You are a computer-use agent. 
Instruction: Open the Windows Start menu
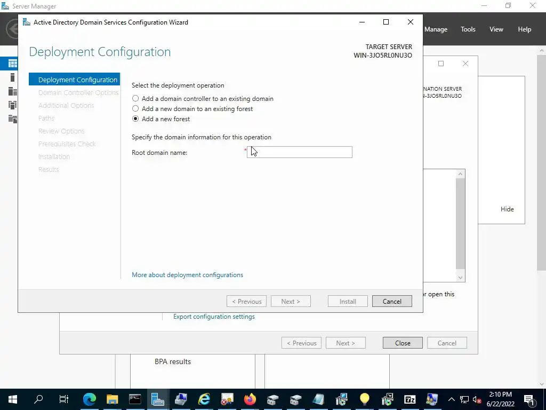pyautogui.click(x=13, y=399)
